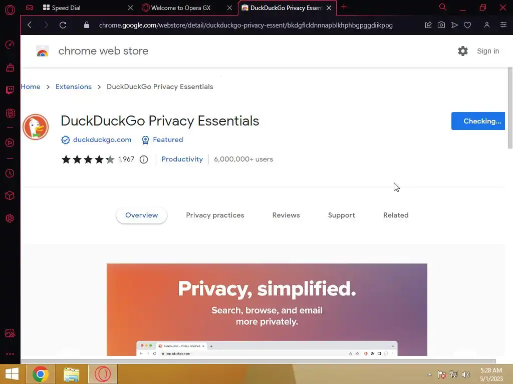Open the profile person icon
Viewport: 513px width, 384px height.
coord(487,25)
